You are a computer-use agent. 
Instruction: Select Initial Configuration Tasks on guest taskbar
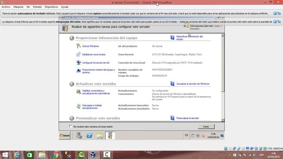(x=110, y=136)
